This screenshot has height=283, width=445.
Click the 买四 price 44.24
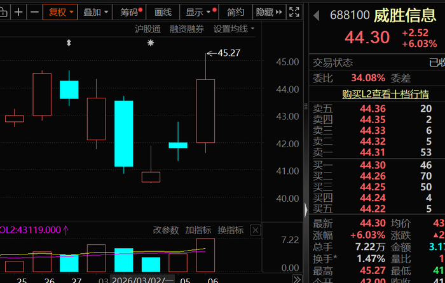(373, 198)
